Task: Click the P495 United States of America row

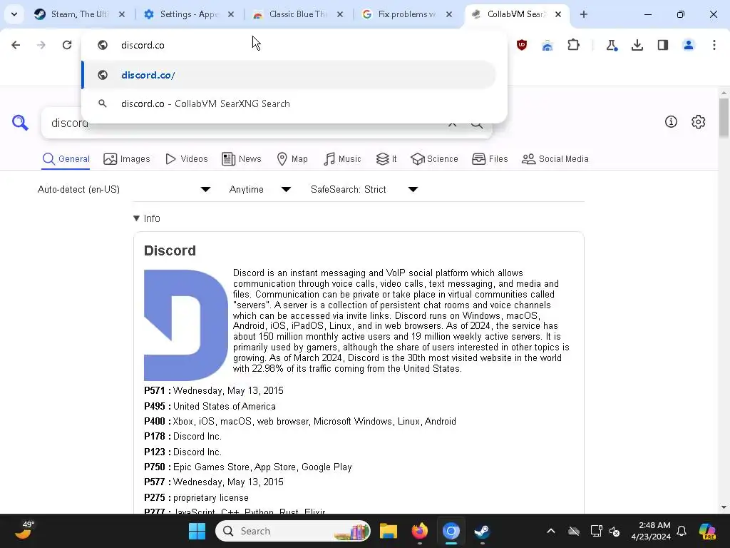Action: coord(210,406)
